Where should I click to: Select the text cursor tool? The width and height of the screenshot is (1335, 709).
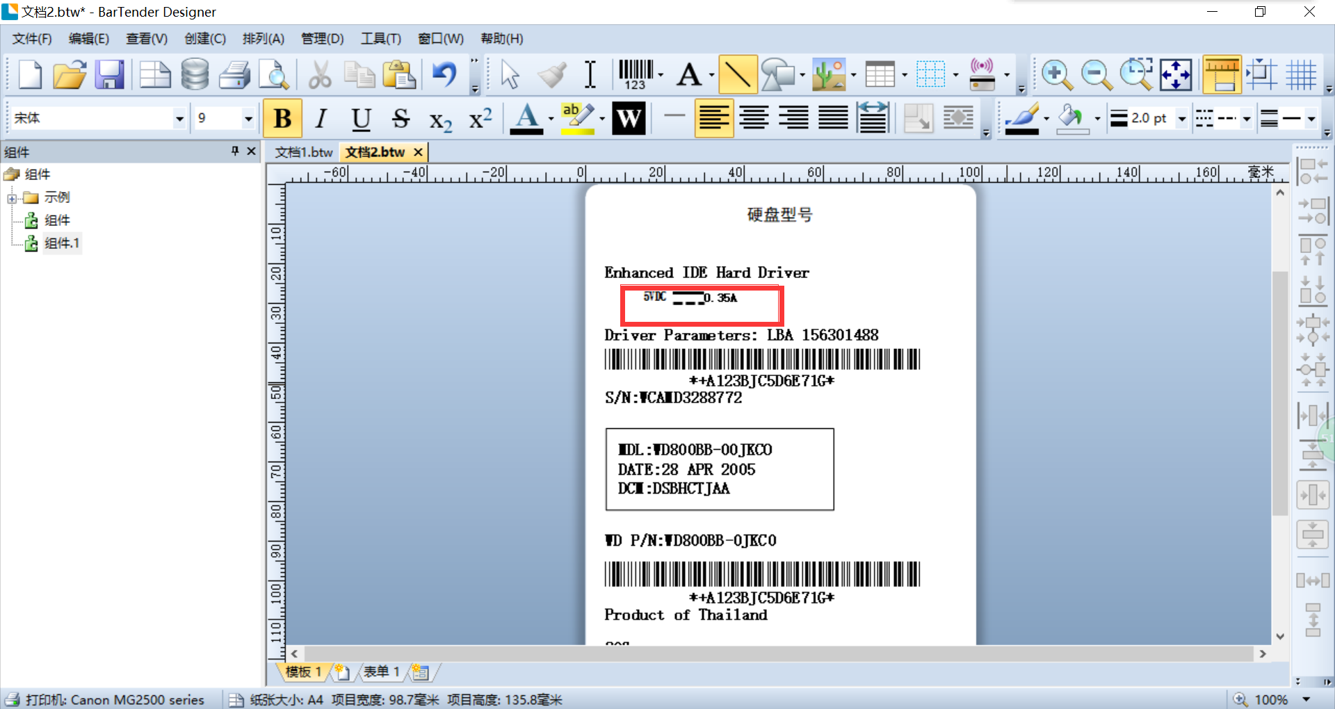click(590, 74)
